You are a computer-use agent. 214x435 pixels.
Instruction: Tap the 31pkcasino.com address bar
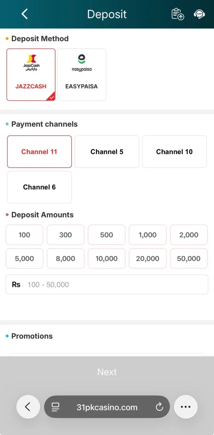[107, 407]
